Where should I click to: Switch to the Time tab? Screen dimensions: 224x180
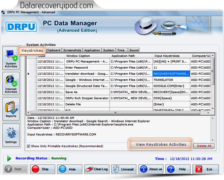(122, 50)
